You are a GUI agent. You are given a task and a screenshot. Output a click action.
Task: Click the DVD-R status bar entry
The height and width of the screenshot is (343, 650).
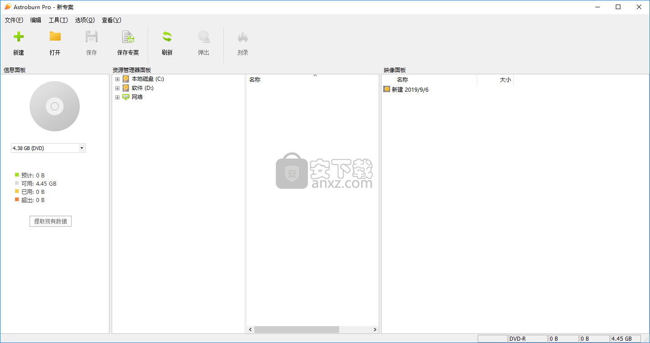coord(528,339)
